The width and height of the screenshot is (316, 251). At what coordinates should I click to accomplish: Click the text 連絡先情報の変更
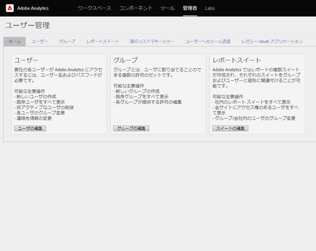[34, 118]
